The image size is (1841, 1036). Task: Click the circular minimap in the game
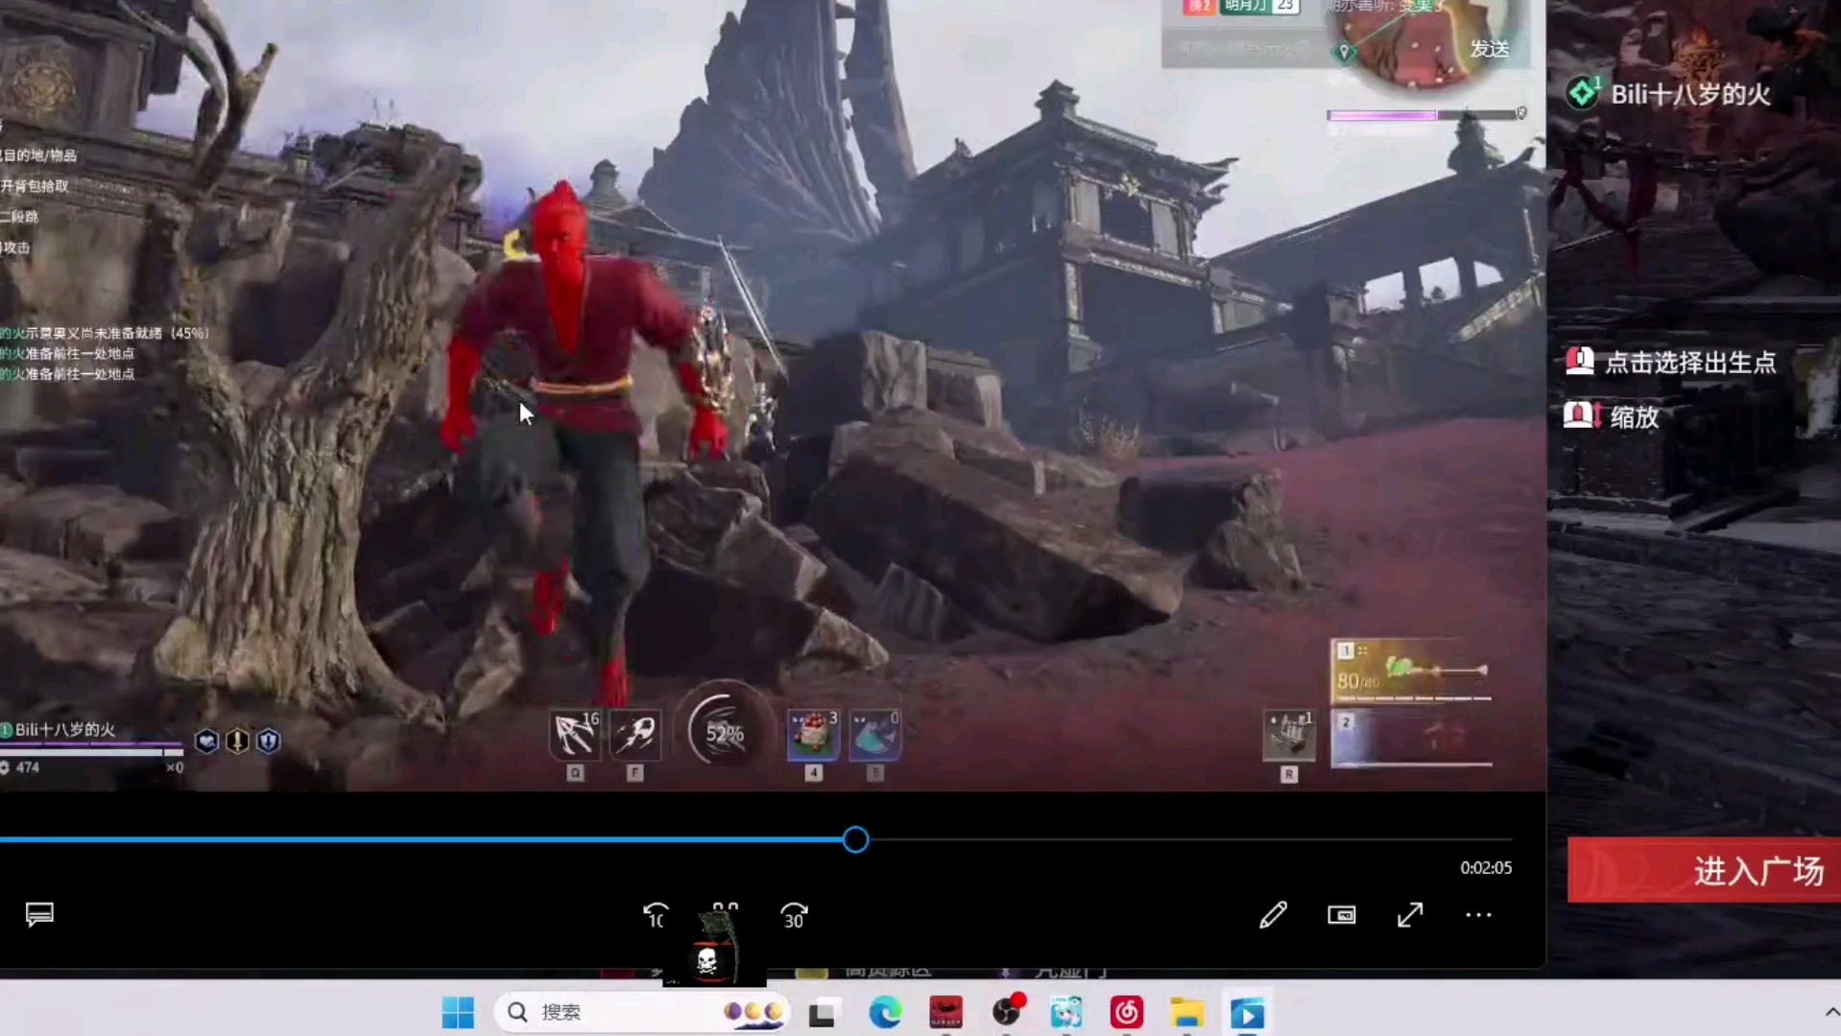click(x=1426, y=41)
